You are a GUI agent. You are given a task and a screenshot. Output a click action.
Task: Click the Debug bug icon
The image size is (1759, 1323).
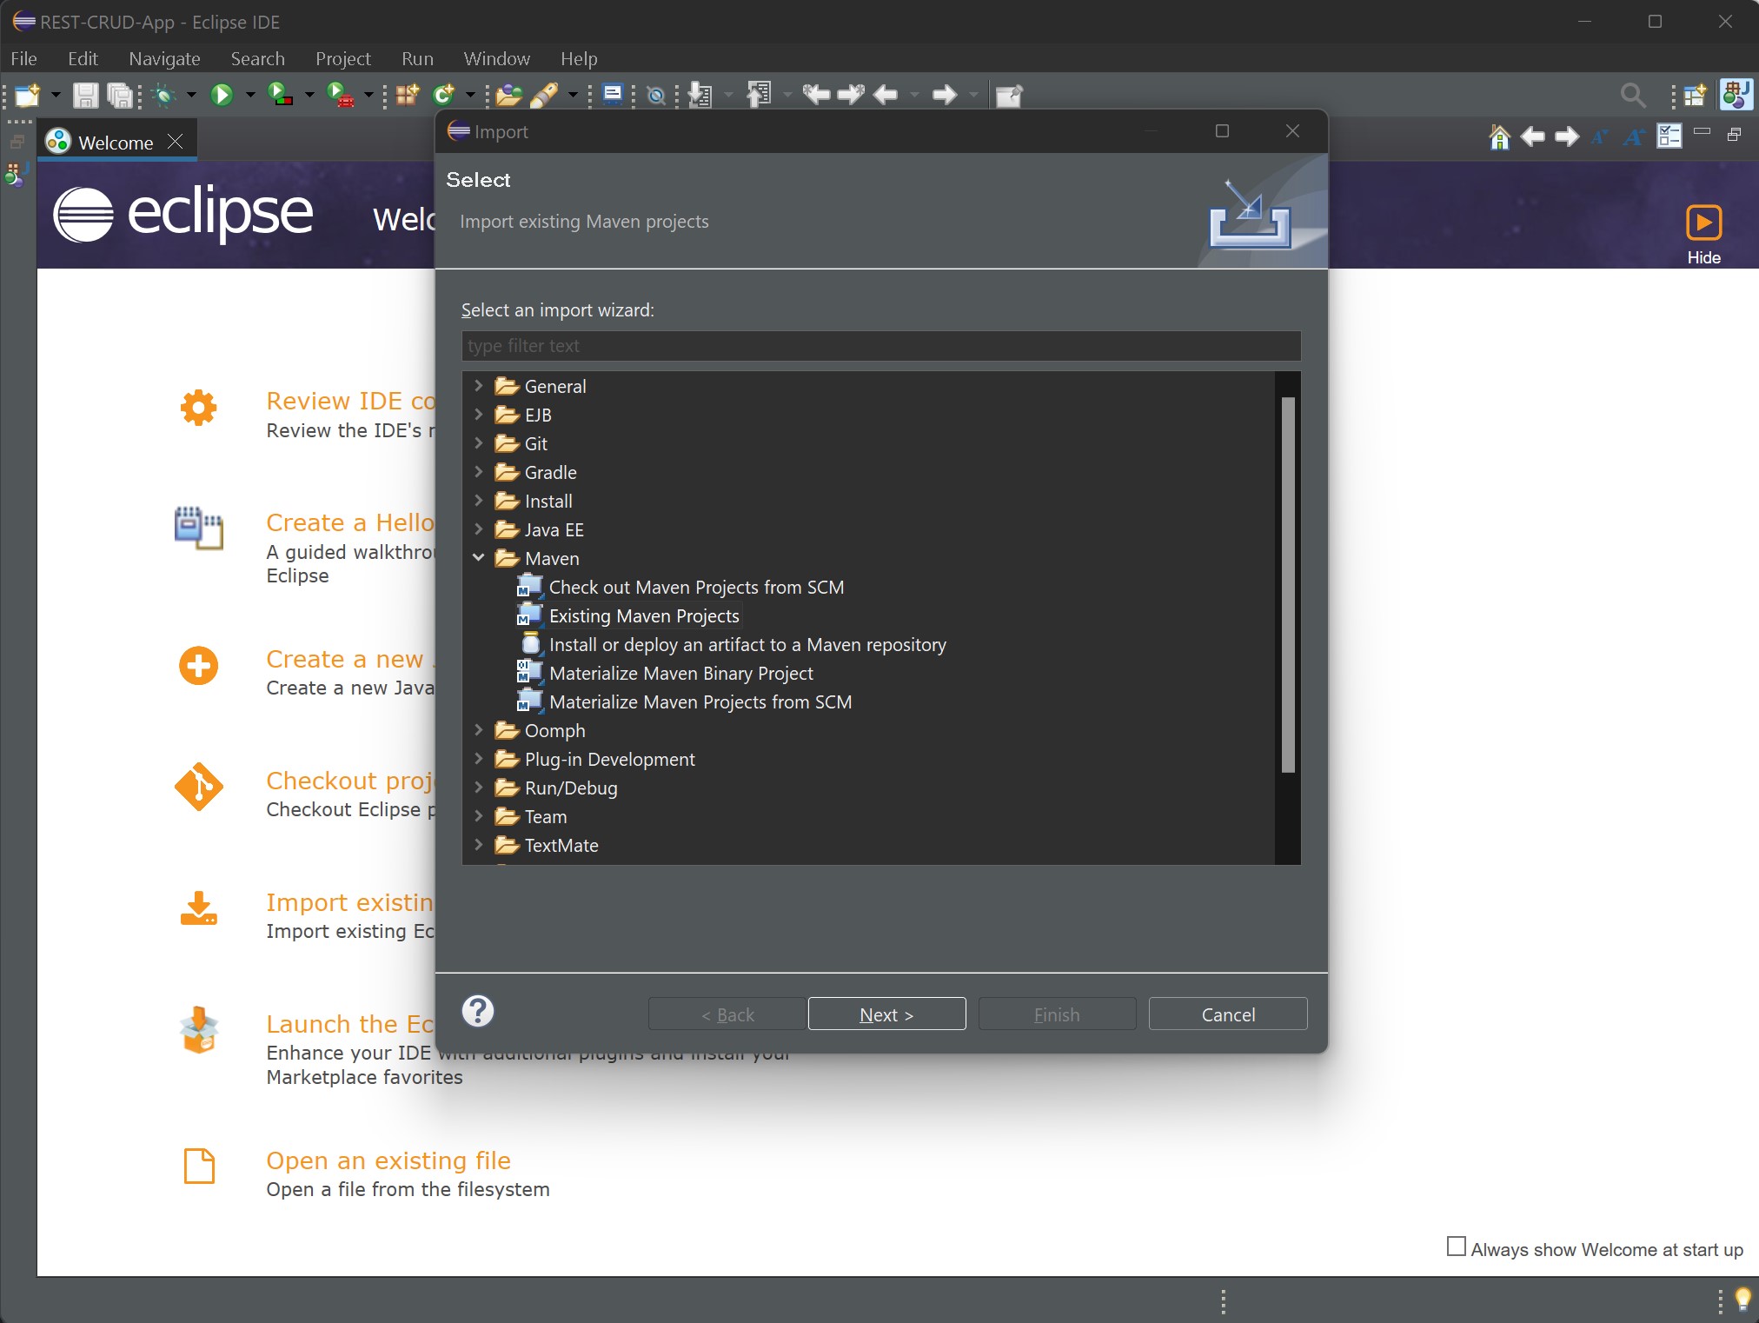click(163, 95)
